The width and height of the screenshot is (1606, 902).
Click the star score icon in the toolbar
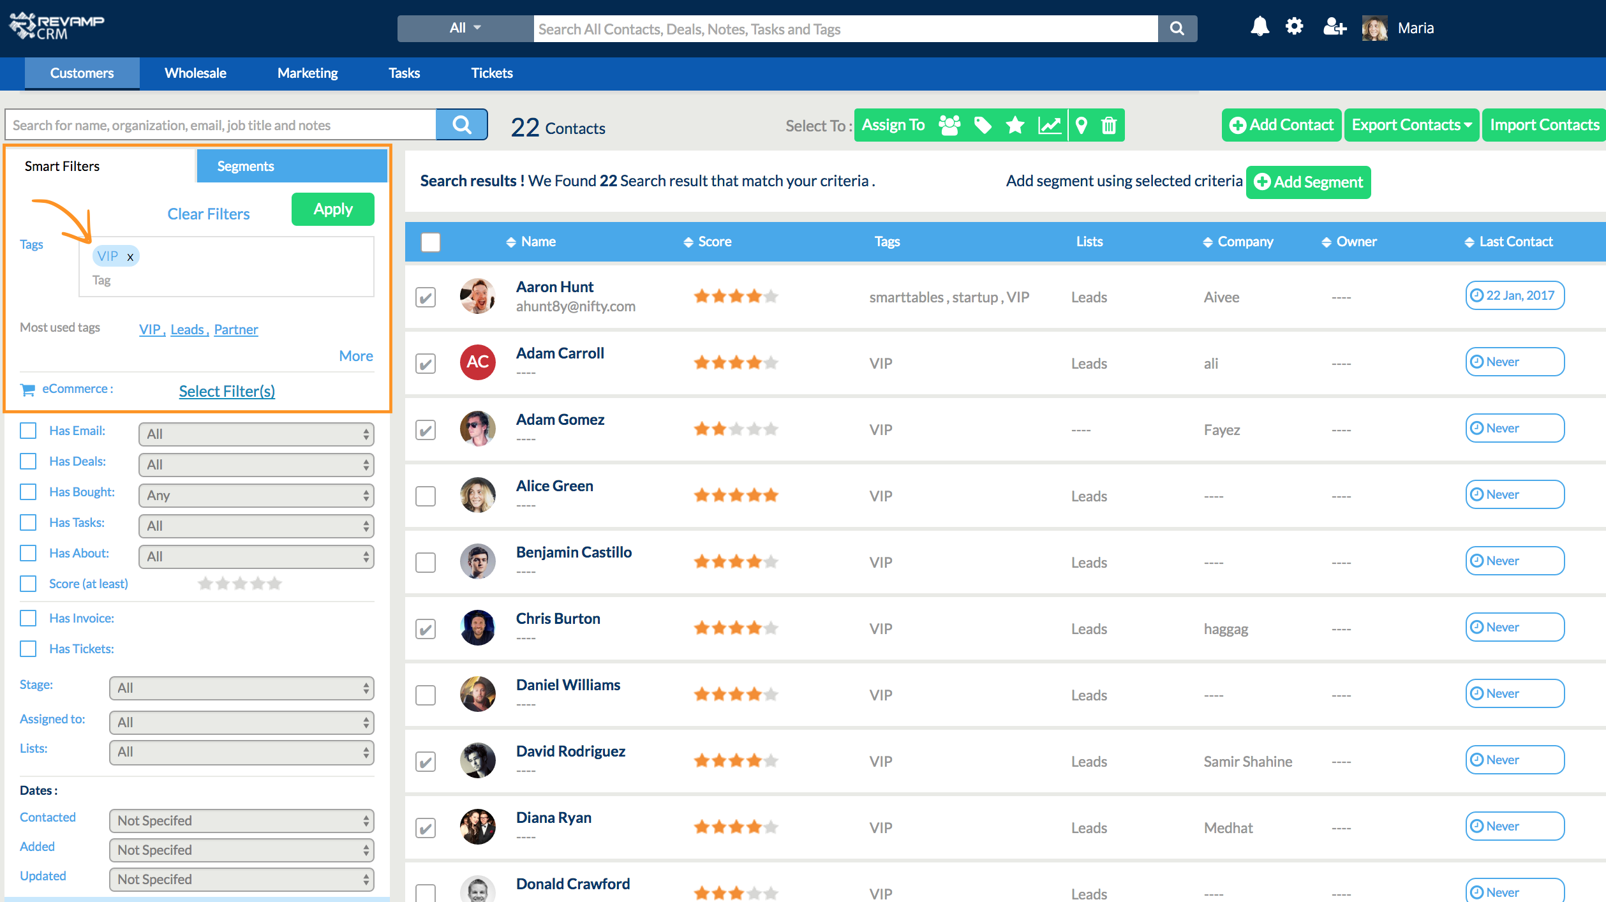click(1015, 125)
